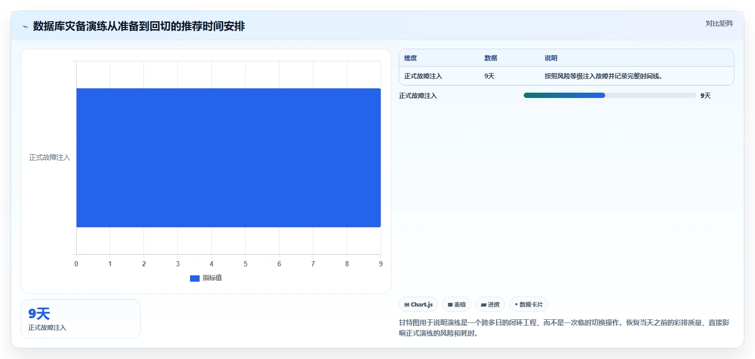
Task: Click the 9天 table cell
Action: click(x=490, y=76)
